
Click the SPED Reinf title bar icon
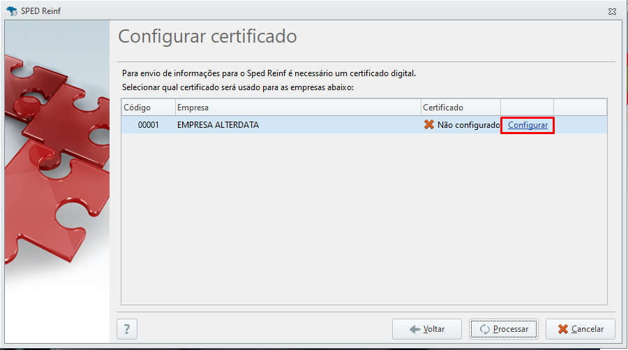pyautogui.click(x=12, y=10)
